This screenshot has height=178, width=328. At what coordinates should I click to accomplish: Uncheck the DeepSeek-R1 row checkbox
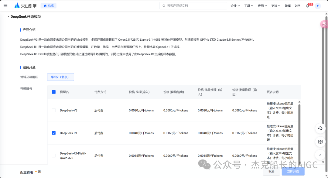pos(54,133)
